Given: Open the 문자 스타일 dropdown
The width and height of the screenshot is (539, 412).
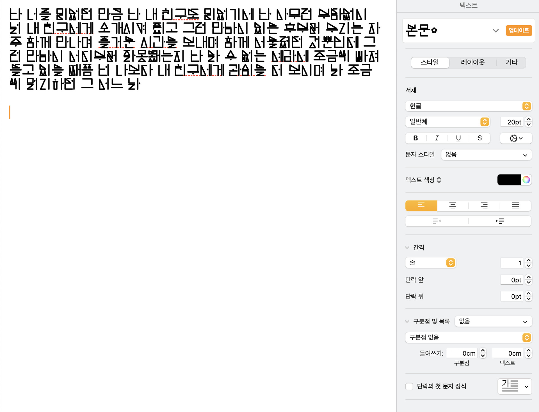Looking at the screenshot, I should tap(486, 155).
